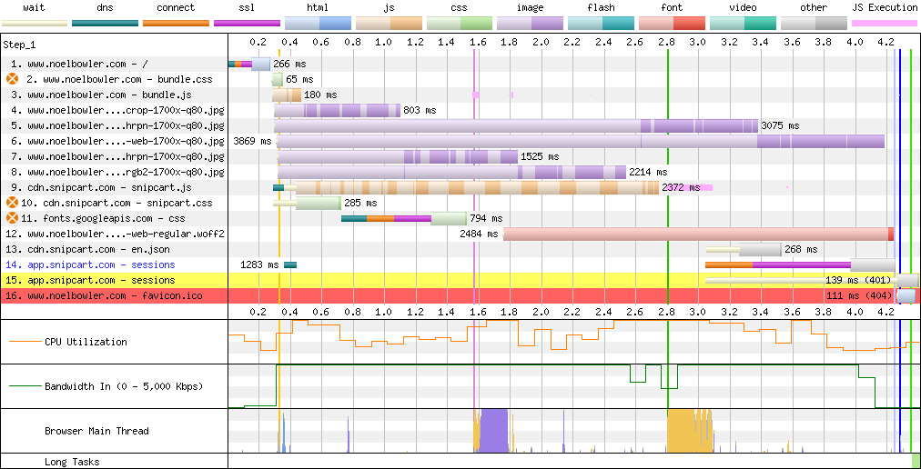Click the image legend color bar
This screenshot has width=921, height=469.
pyautogui.click(x=531, y=24)
